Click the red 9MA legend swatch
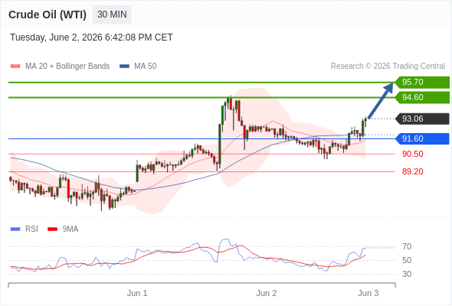 pyautogui.click(x=52, y=229)
